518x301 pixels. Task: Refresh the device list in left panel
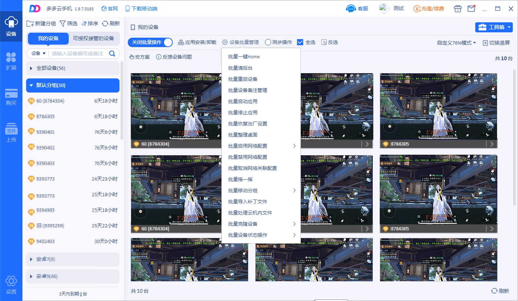click(x=111, y=24)
